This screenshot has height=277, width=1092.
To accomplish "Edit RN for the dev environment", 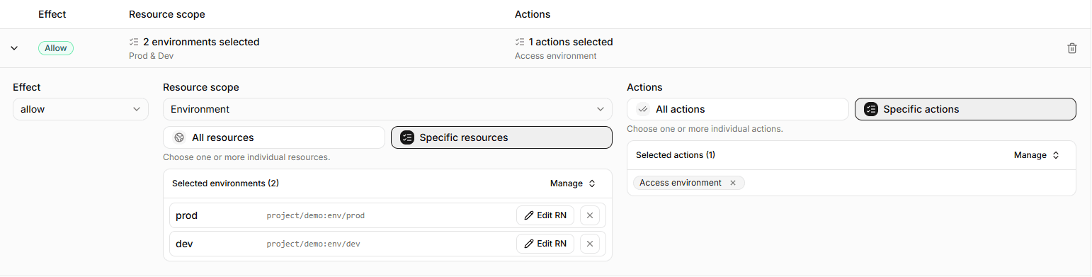I will point(545,244).
